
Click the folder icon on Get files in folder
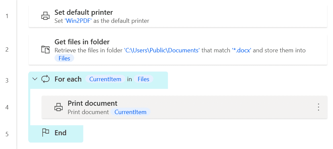coord(45,50)
